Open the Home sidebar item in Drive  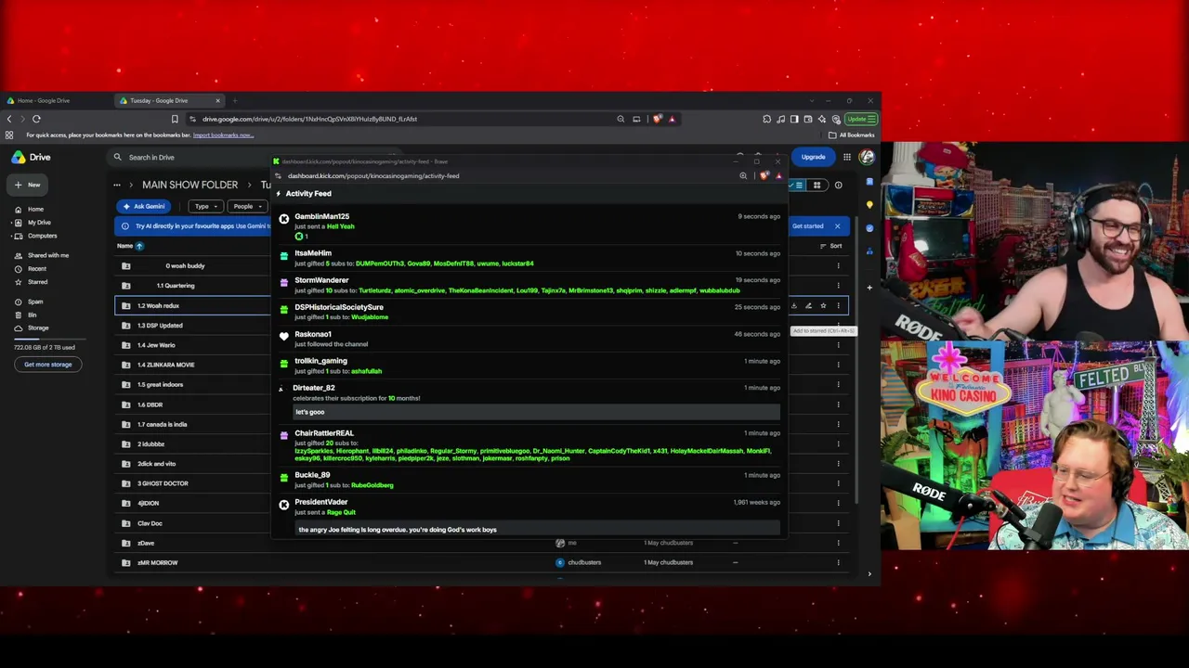coord(35,209)
